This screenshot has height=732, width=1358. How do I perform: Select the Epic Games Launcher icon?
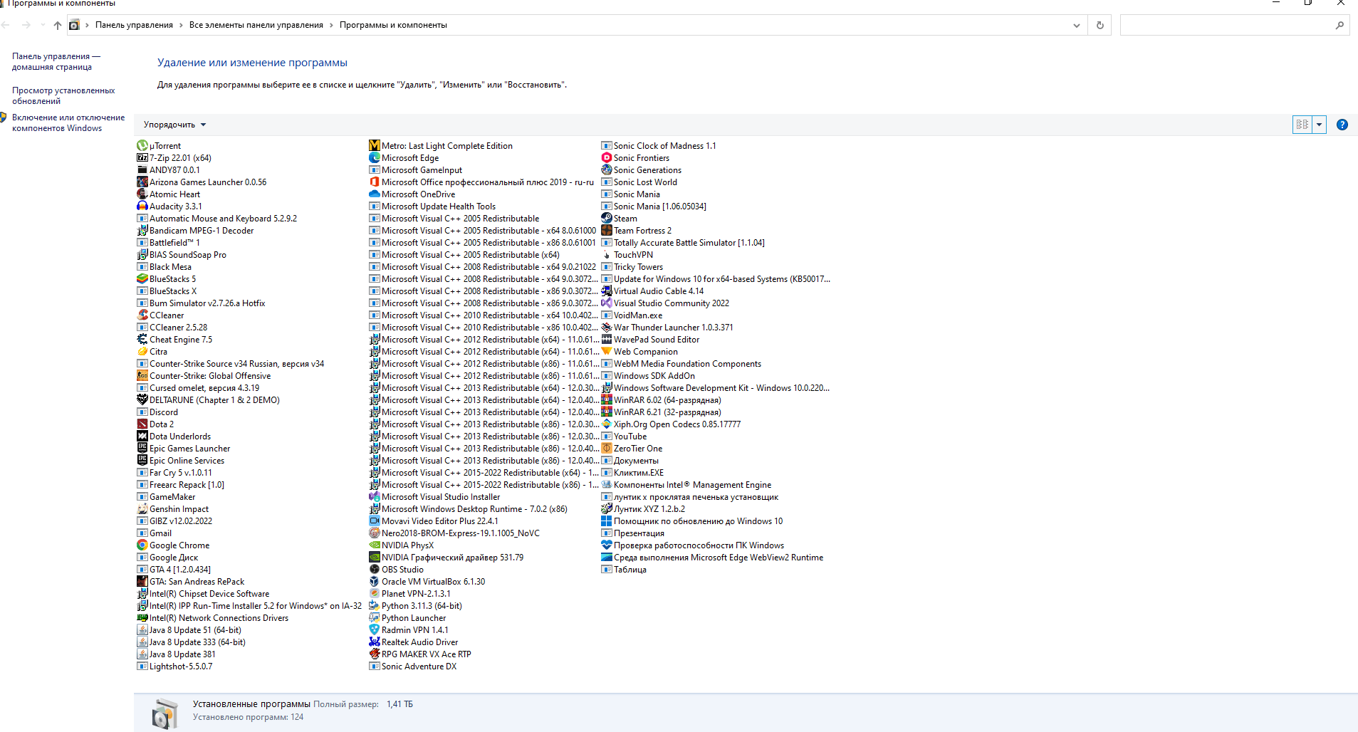(x=142, y=448)
